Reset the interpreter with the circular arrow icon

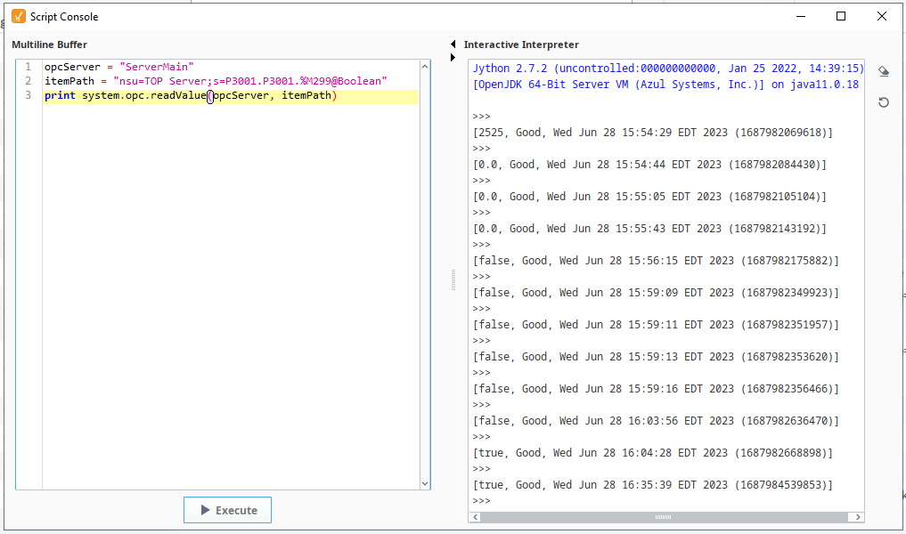pyautogui.click(x=884, y=102)
